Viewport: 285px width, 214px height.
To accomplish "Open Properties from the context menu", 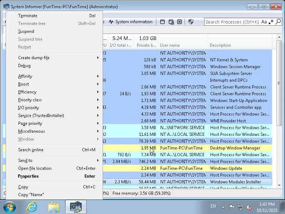I will click(x=57, y=176).
